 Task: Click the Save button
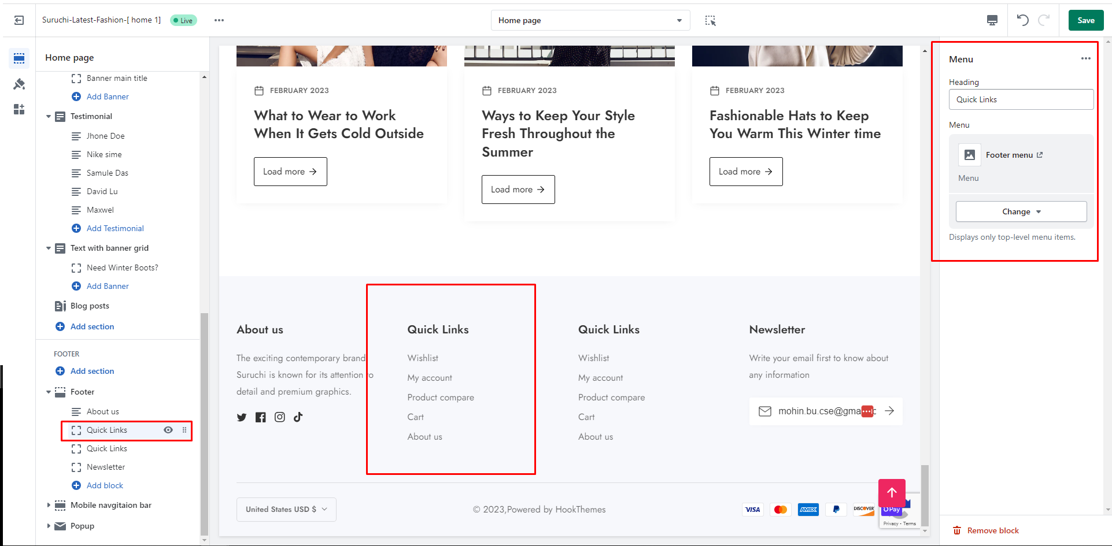tap(1085, 20)
